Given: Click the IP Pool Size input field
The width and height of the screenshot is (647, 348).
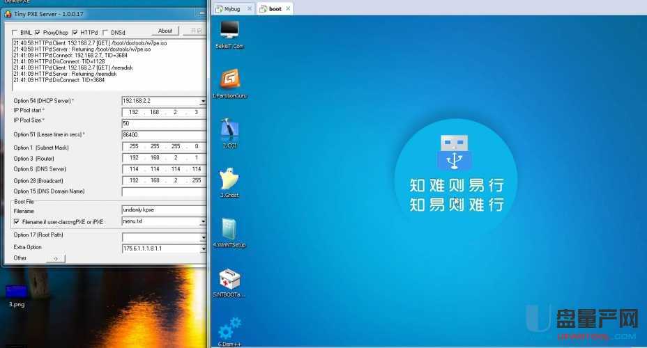Looking at the screenshot, I should coord(163,122).
